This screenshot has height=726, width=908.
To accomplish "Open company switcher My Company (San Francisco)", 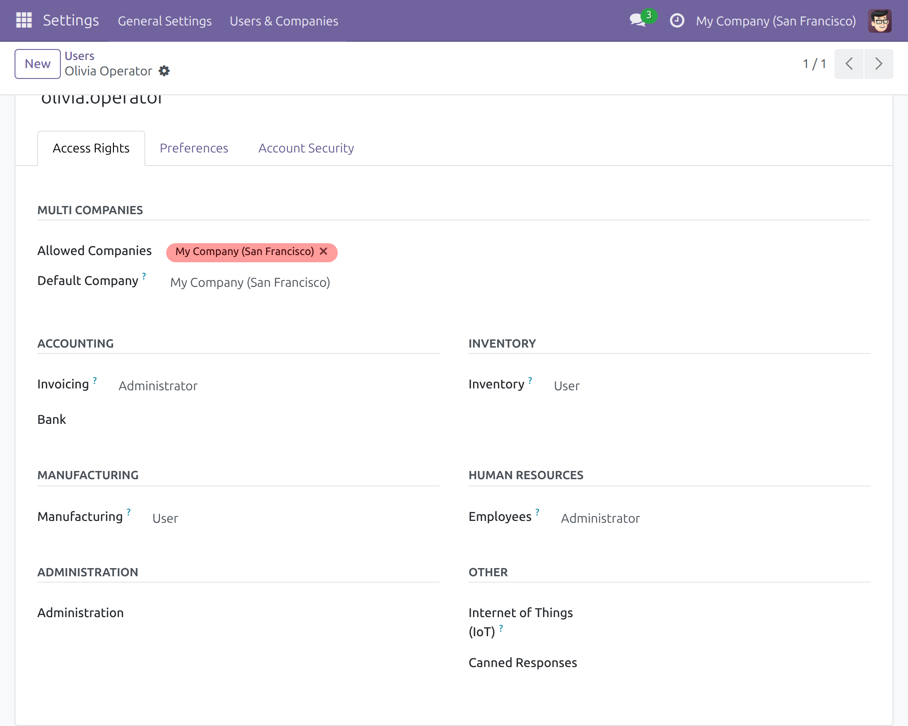I will tap(776, 21).
